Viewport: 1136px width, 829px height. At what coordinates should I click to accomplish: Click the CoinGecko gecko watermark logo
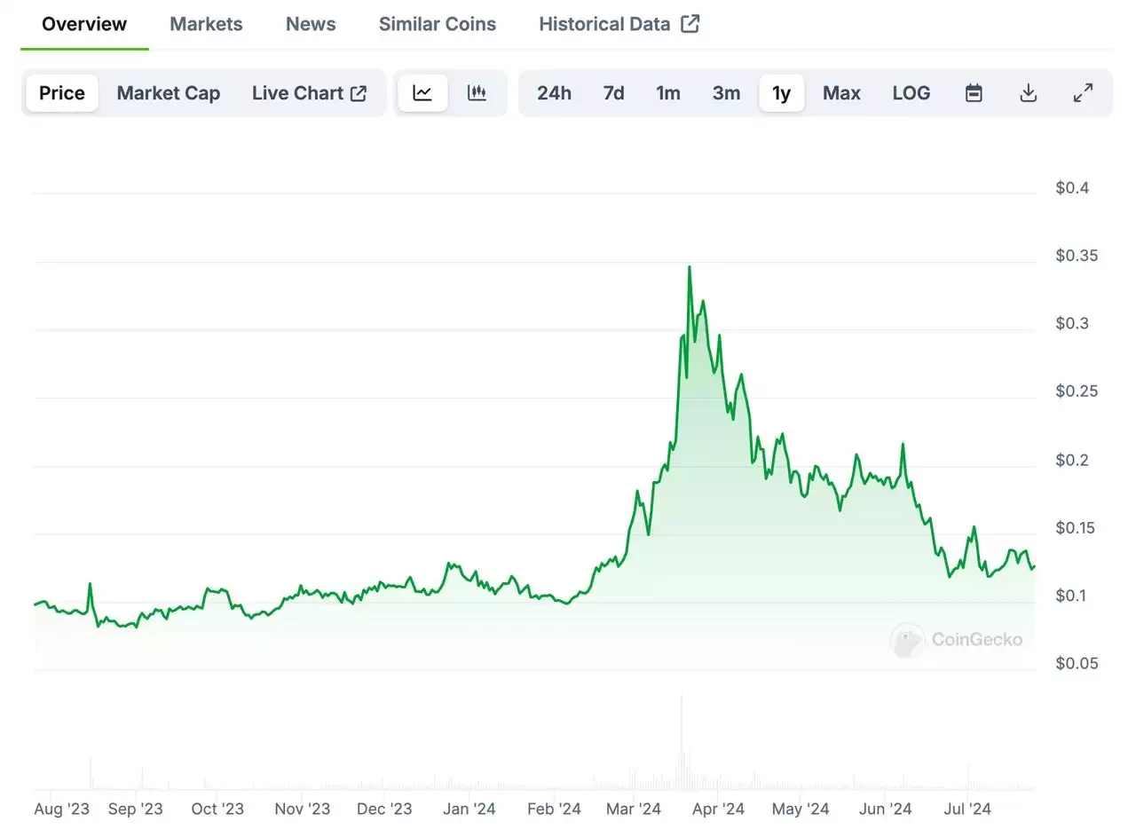pyautogui.click(x=906, y=640)
